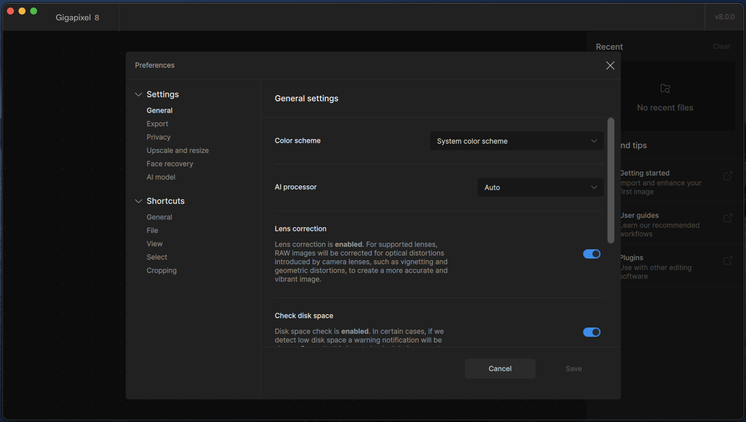
Task: Select Export in the Settings list
Action: tap(157, 124)
